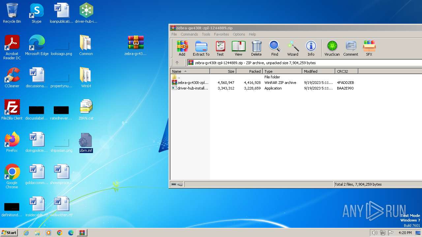Click WinRAR taskbar button
This screenshot has width=422, height=237.
coord(82,233)
